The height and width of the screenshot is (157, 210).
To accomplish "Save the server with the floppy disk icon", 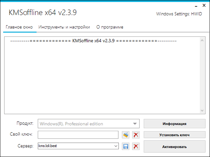I will click(x=126, y=146).
